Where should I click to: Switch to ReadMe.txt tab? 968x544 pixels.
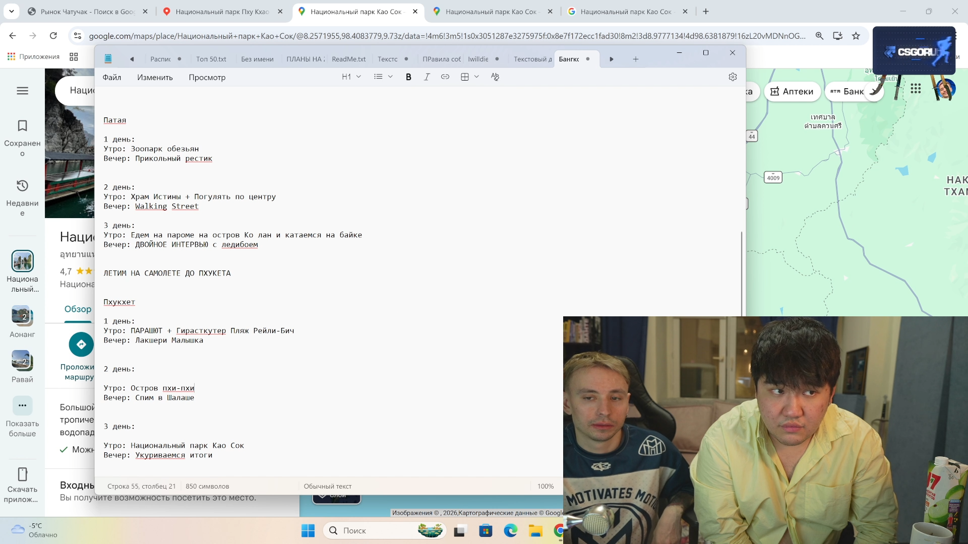click(348, 59)
